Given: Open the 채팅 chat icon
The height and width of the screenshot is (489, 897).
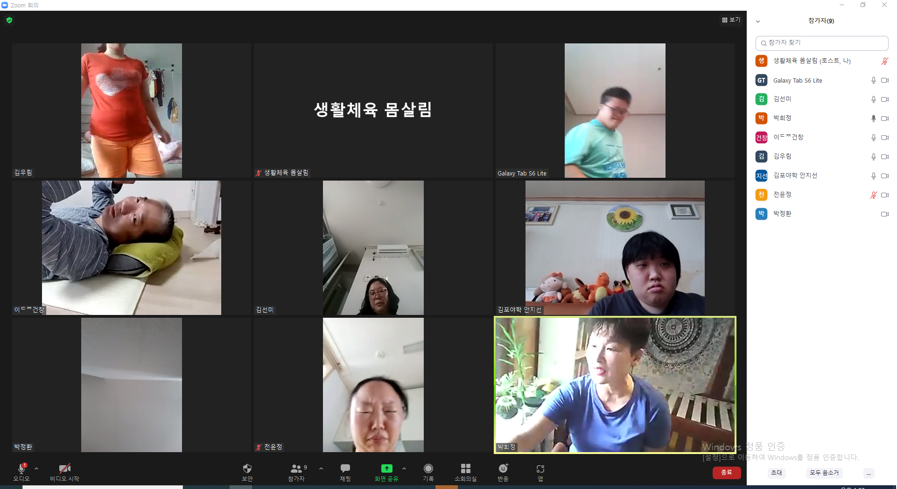Looking at the screenshot, I should pos(345,468).
